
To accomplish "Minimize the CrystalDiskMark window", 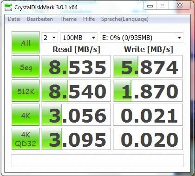I will [x=150, y=6].
